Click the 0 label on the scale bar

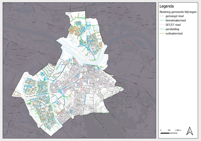(x=161, y=130)
